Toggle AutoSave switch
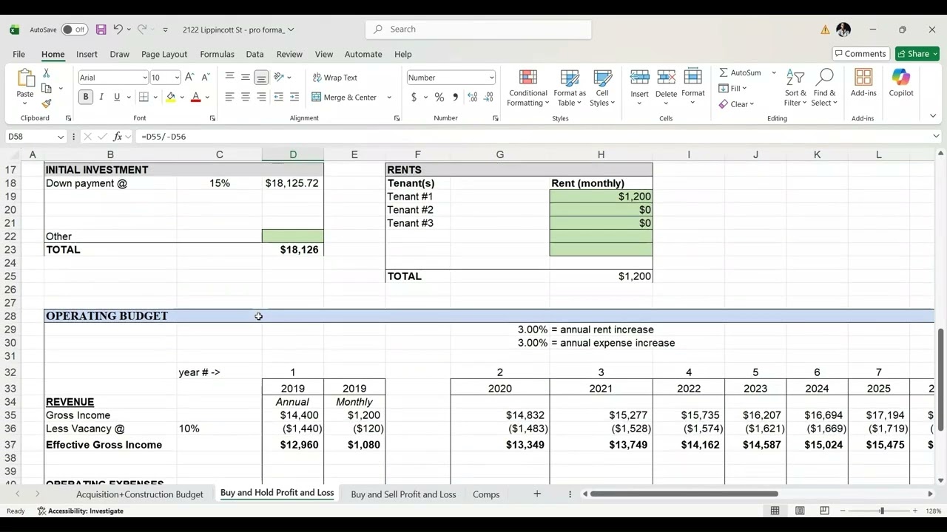Viewport: 947px width, 532px height. [x=74, y=30]
